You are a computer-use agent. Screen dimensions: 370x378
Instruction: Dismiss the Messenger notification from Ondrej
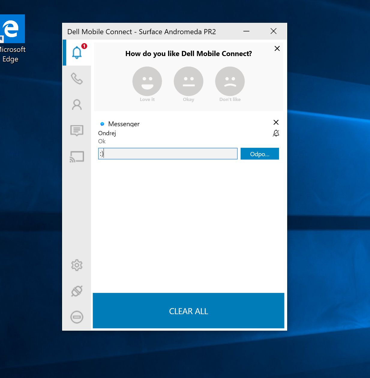[x=276, y=122]
